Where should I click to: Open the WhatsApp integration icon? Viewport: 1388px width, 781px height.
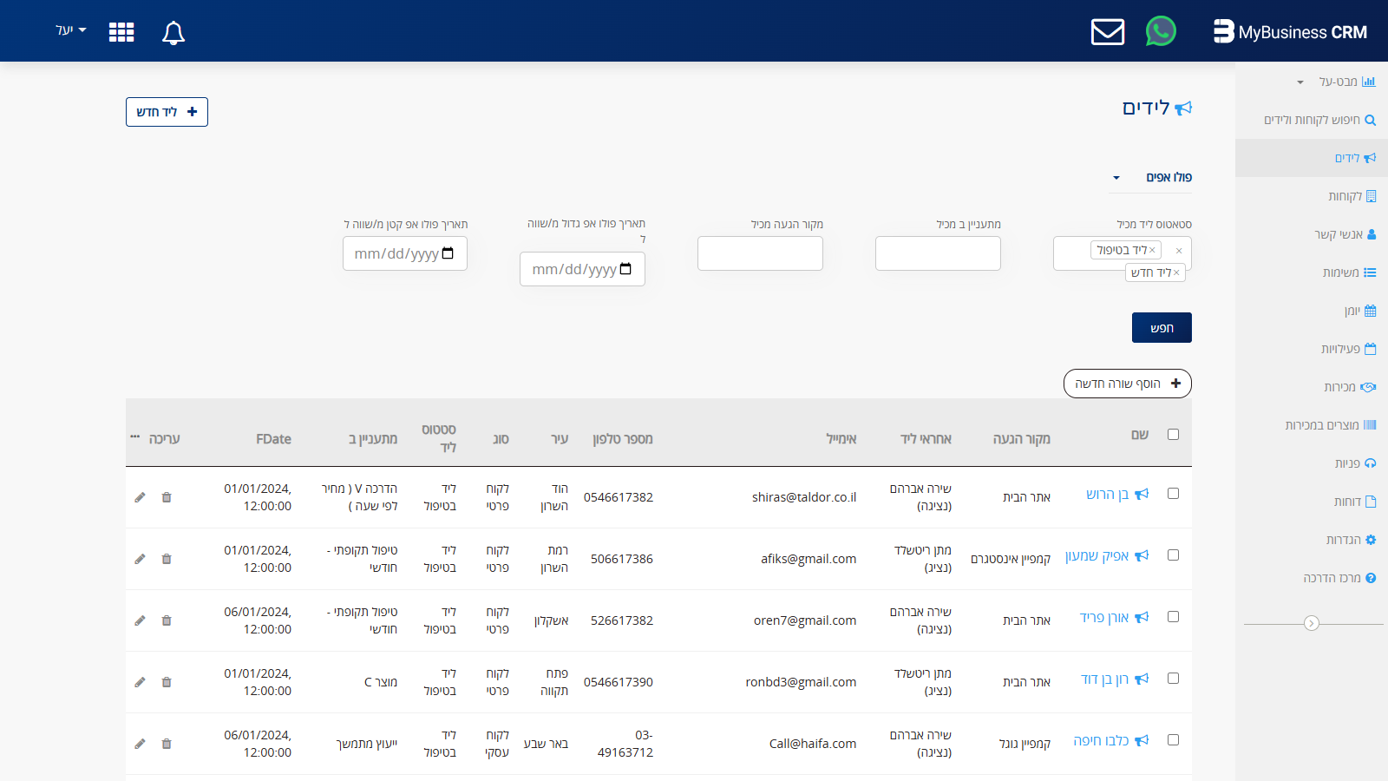(x=1161, y=31)
